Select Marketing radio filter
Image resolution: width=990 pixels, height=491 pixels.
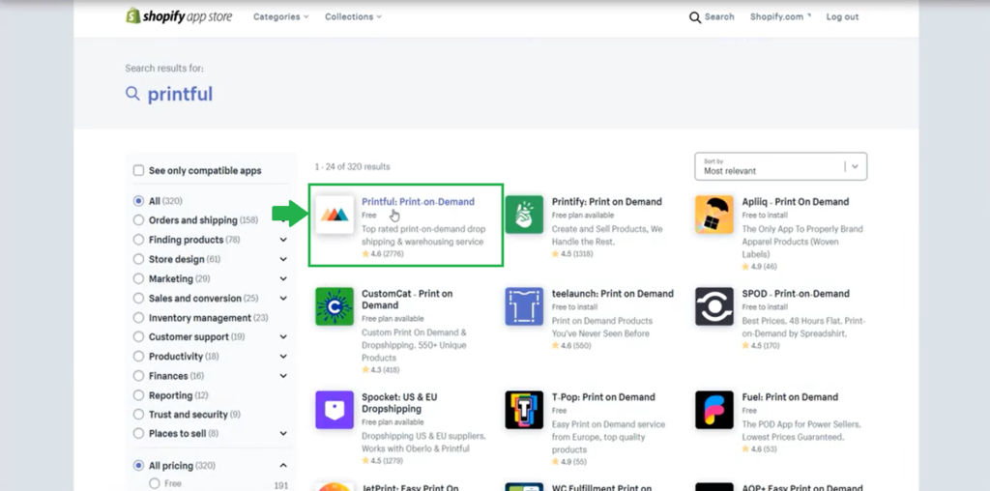(x=138, y=278)
